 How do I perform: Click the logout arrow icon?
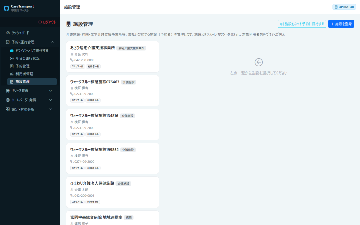pyautogui.click(x=40, y=22)
